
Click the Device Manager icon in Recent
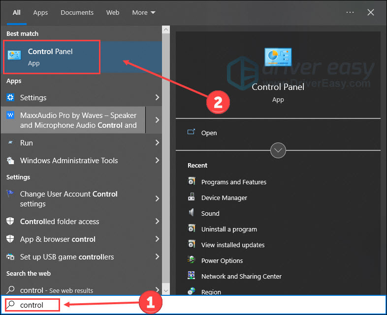pos(192,198)
